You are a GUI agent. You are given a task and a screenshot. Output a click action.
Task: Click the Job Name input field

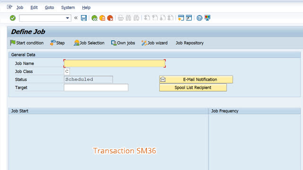pos(115,63)
